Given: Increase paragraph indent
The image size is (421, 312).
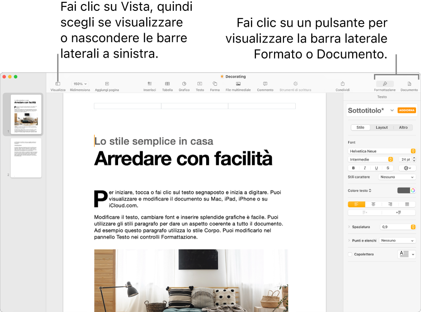Looking at the screenshot, I should tap(399, 212).
